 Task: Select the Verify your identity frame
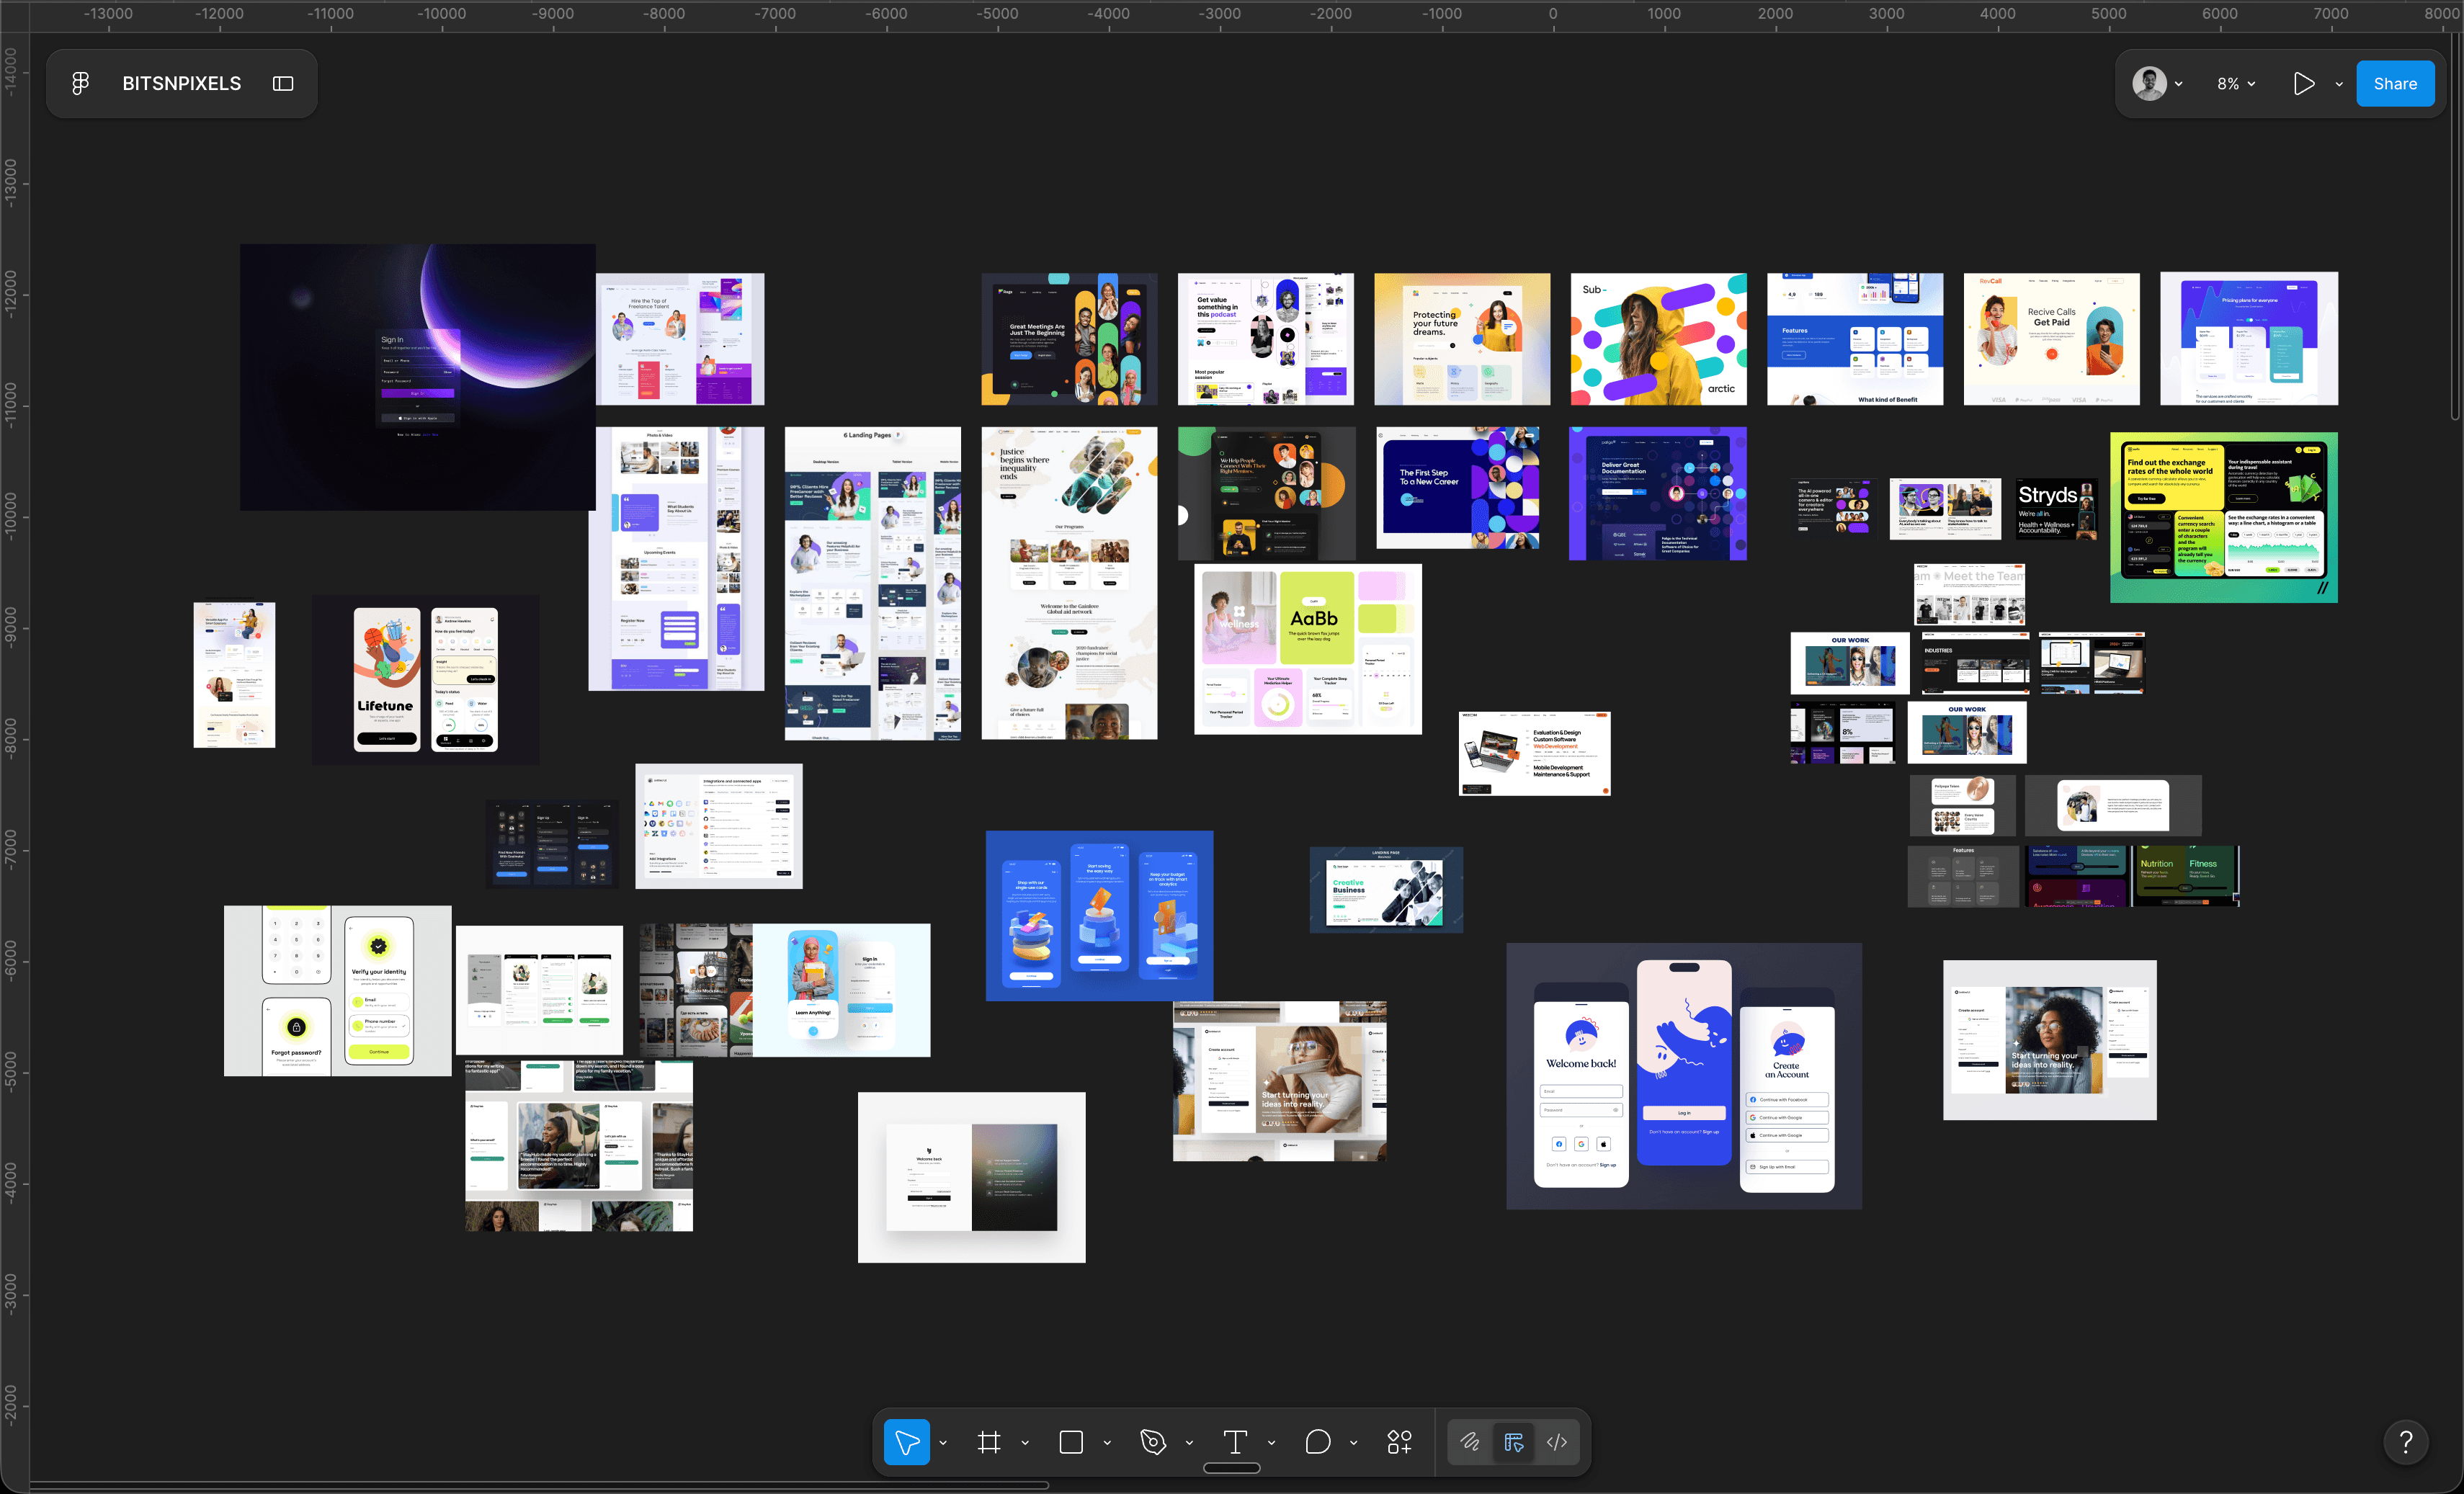click(338, 991)
